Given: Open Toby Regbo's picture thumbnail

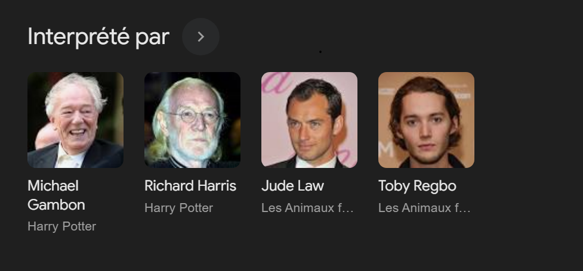Looking at the screenshot, I should click(x=426, y=120).
